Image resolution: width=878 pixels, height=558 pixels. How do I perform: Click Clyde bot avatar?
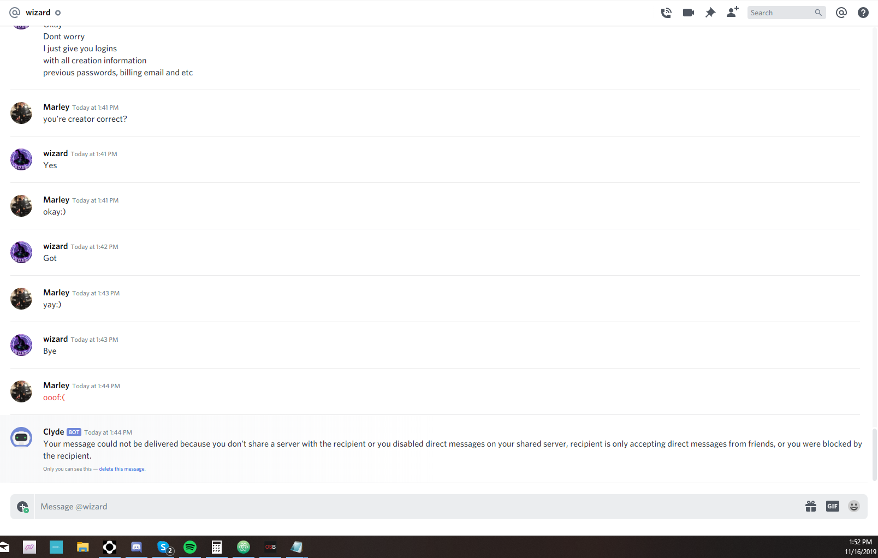(x=21, y=438)
